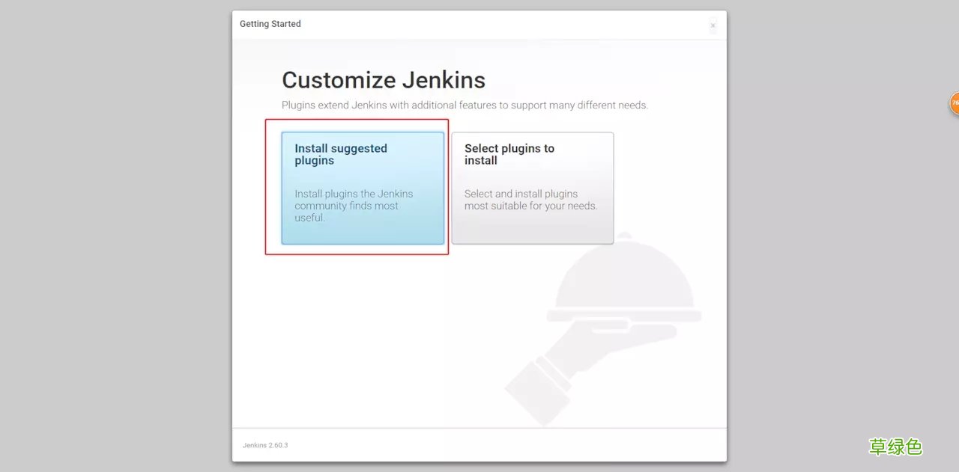Image resolution: width=959 pixels, height=472 pixels.
Task: Click the green 草绿色 watermark text
Action: [895, 447]
